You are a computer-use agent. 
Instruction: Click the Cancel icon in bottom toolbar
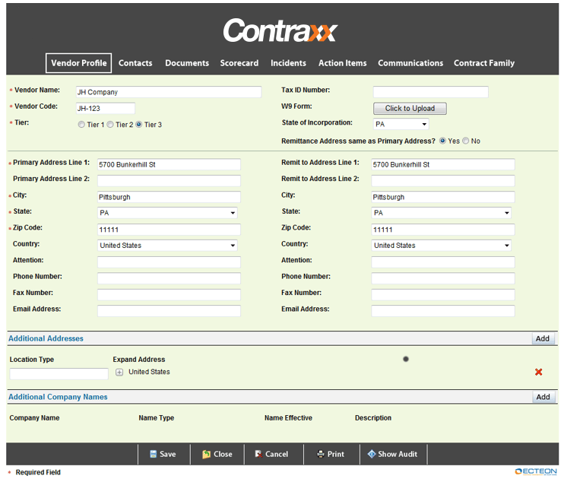pos(258,454)
